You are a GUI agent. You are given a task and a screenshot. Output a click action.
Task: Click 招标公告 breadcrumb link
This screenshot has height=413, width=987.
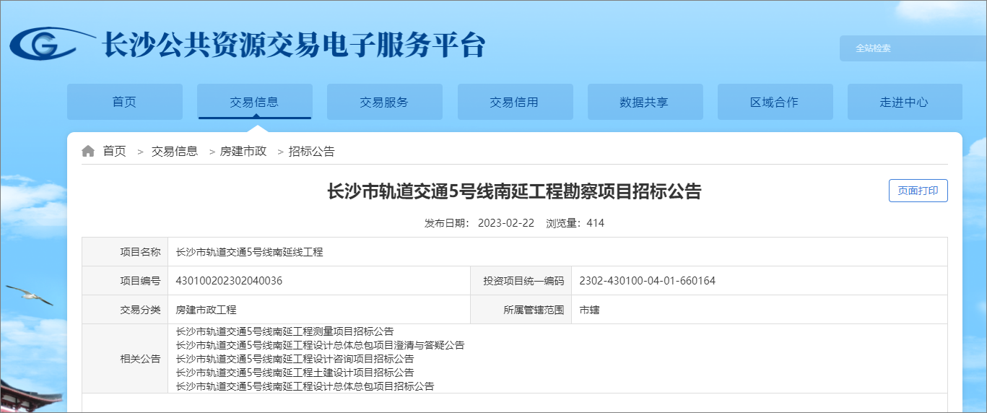click(312, 152)
